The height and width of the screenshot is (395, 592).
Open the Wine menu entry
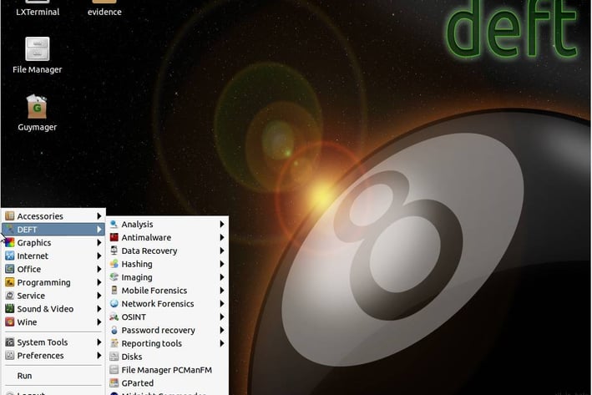(x=53, y=322)
